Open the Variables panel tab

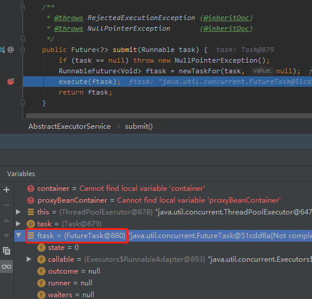[x=21, y=174]
